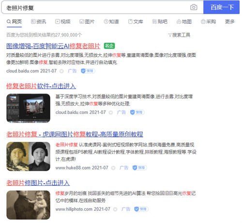
Task: Open the 地图 tab
Action: coord(184,21)
